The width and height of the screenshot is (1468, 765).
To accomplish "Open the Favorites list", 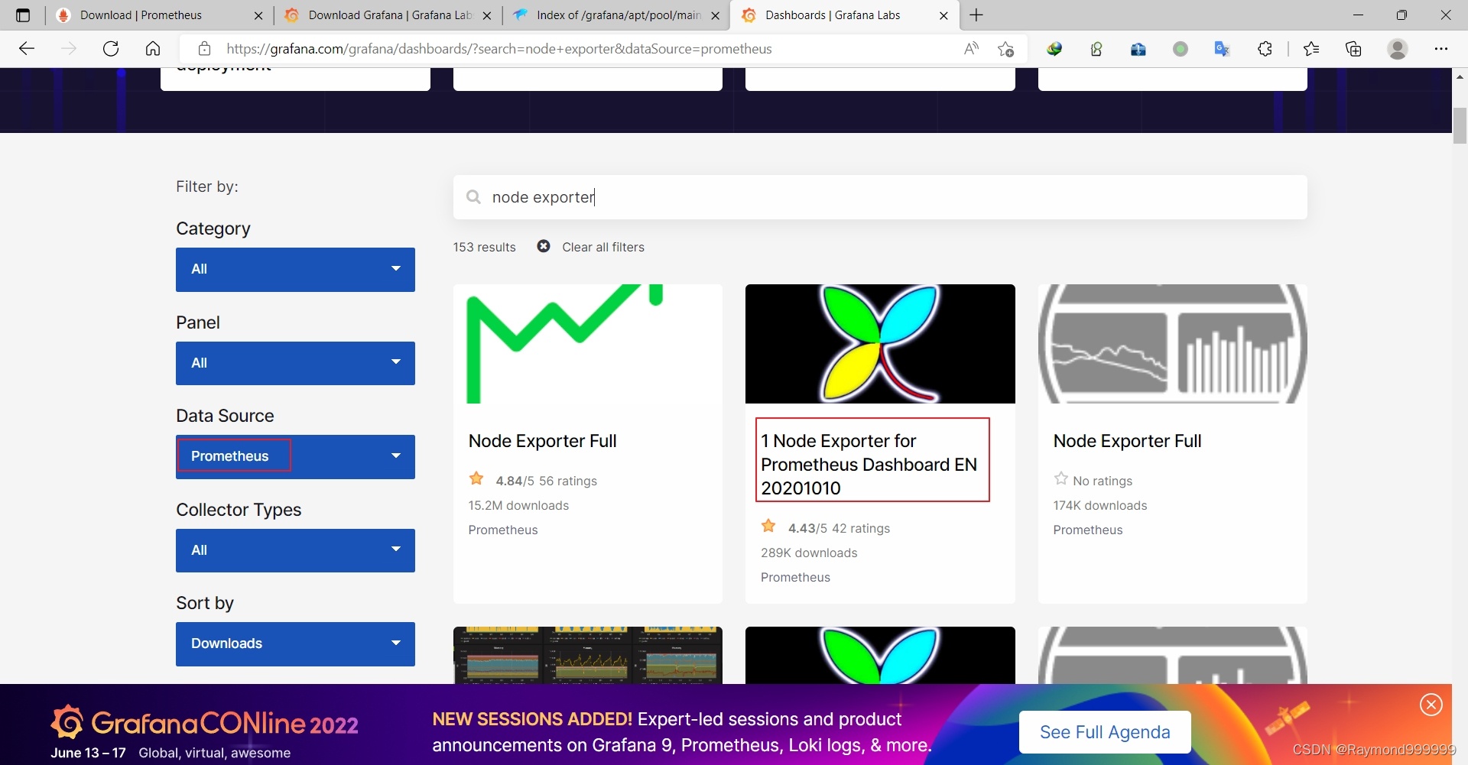I will tap(1311, 49).
